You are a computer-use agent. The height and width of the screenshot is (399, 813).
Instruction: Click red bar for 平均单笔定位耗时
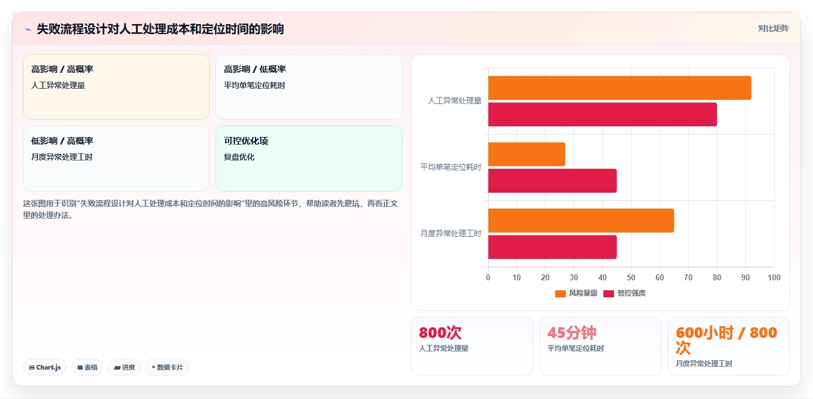(552, 181)
